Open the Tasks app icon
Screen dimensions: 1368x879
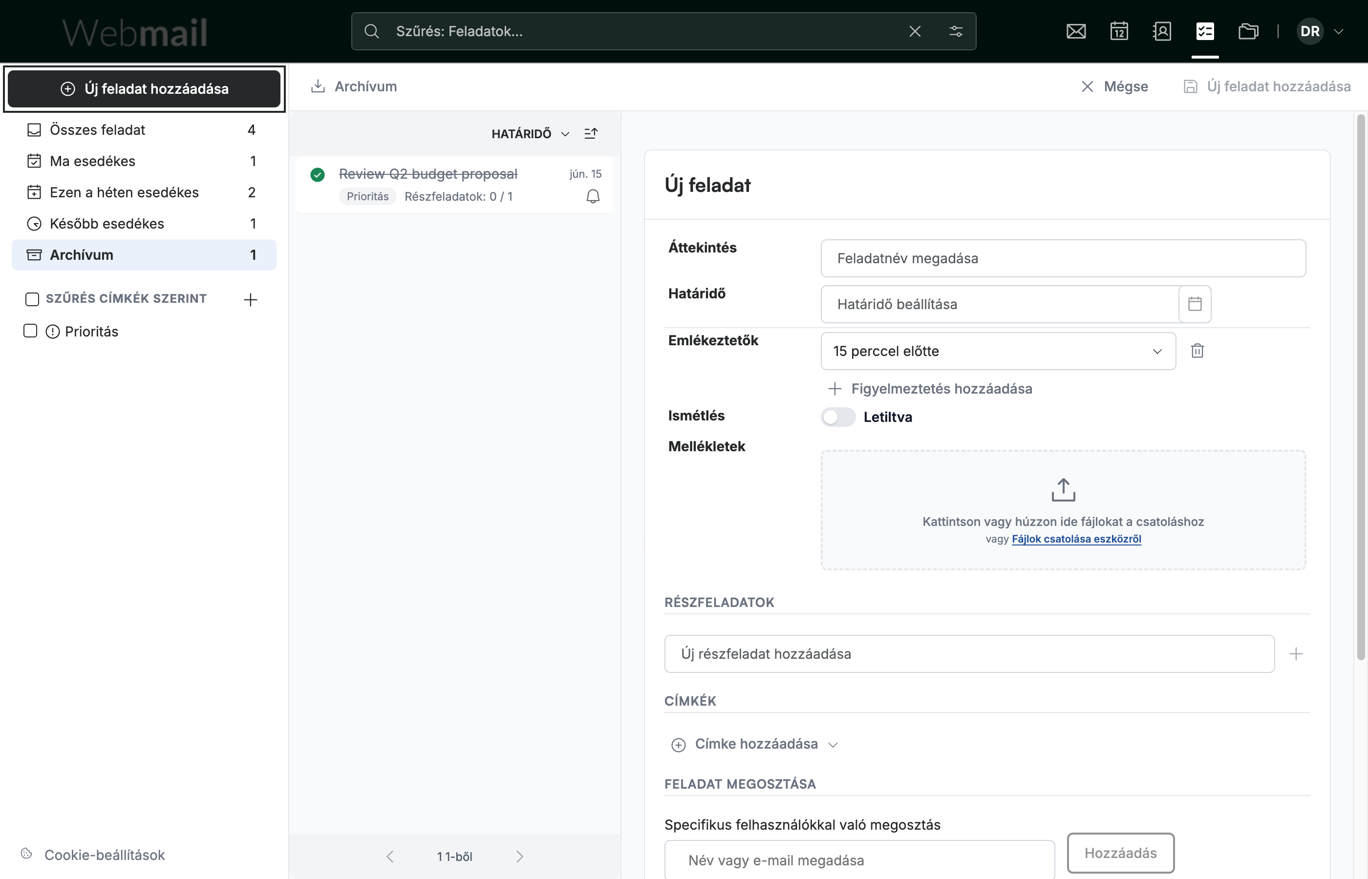click(x=1205, y=31)
